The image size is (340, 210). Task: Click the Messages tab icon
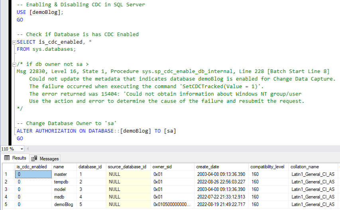coord(34,158)
